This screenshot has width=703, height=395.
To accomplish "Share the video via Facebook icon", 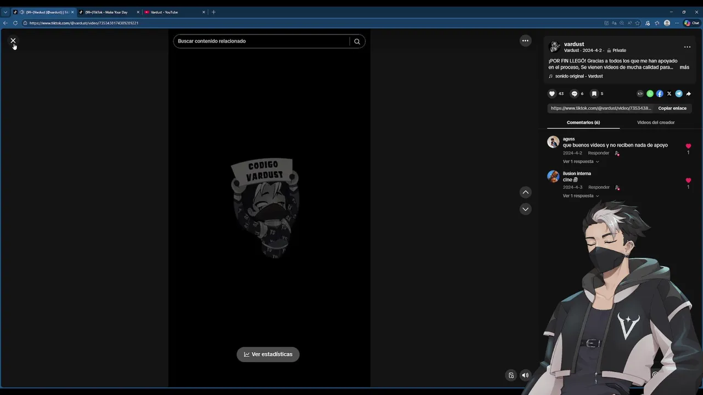I will click(660, 94).
